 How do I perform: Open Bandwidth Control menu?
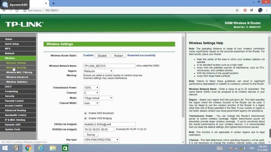tap(18, 115)
